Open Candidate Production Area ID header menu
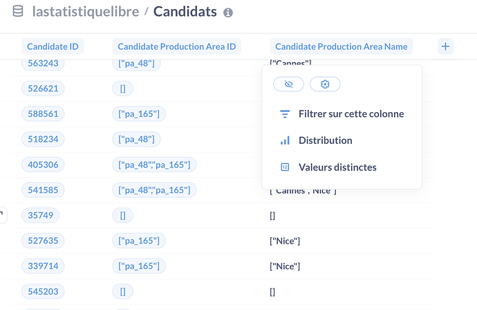 tap(177, 46)
